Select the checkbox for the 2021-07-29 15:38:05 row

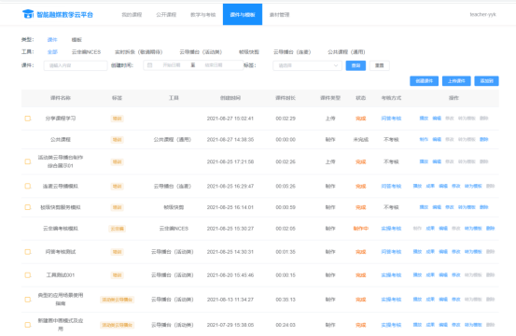[x=28, y=325]
